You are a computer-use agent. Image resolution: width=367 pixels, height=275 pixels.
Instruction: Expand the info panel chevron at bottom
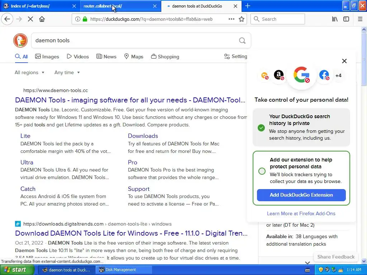308,262
